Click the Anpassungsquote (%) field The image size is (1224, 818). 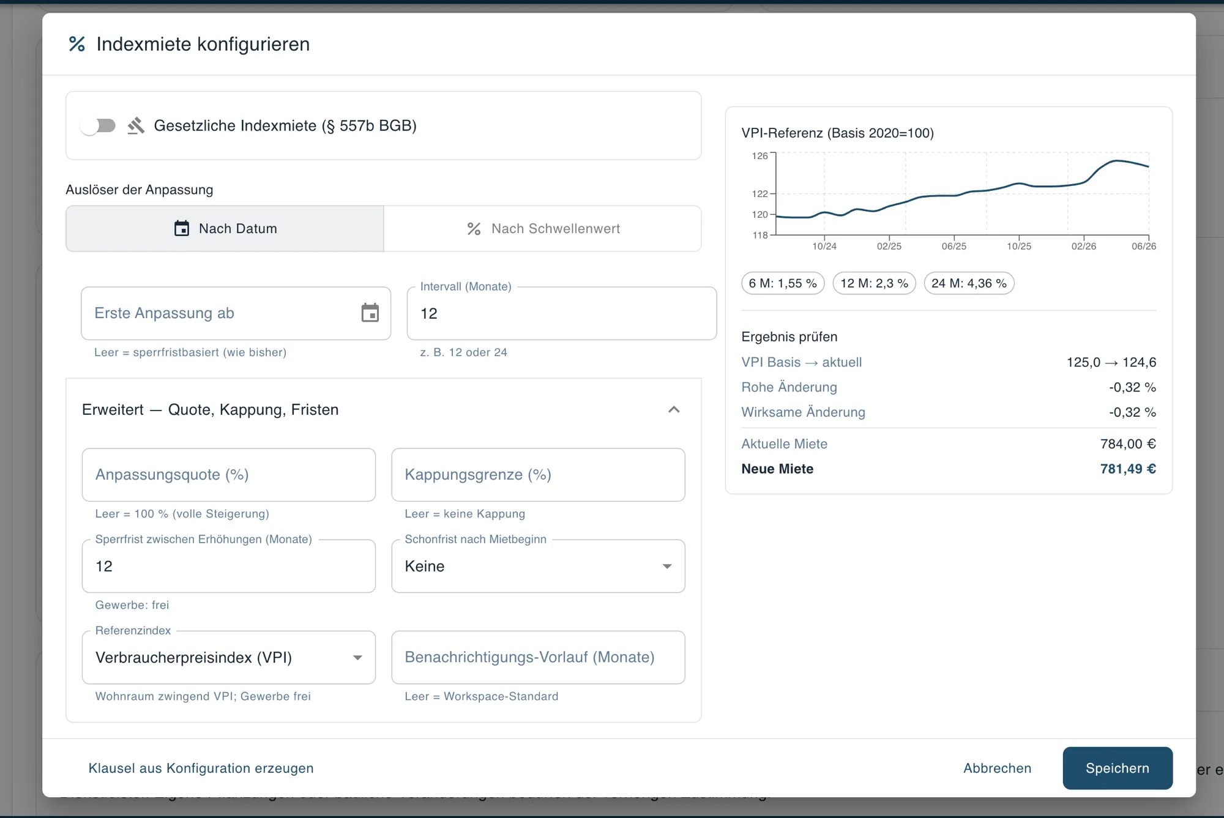point(229,475)
